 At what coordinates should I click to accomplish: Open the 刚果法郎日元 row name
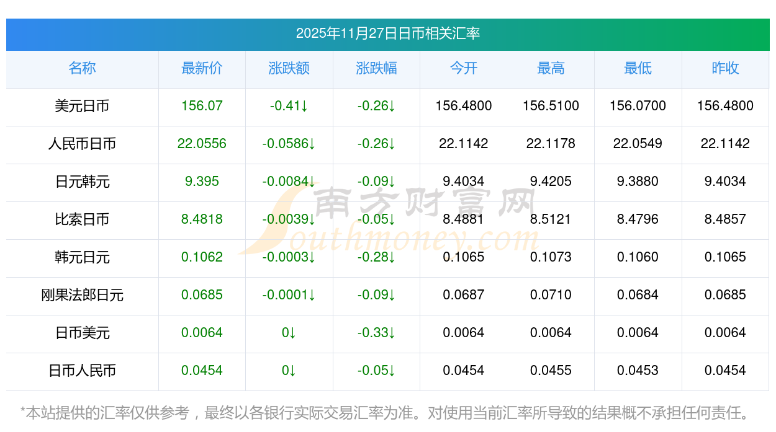(x=82, y=295)
